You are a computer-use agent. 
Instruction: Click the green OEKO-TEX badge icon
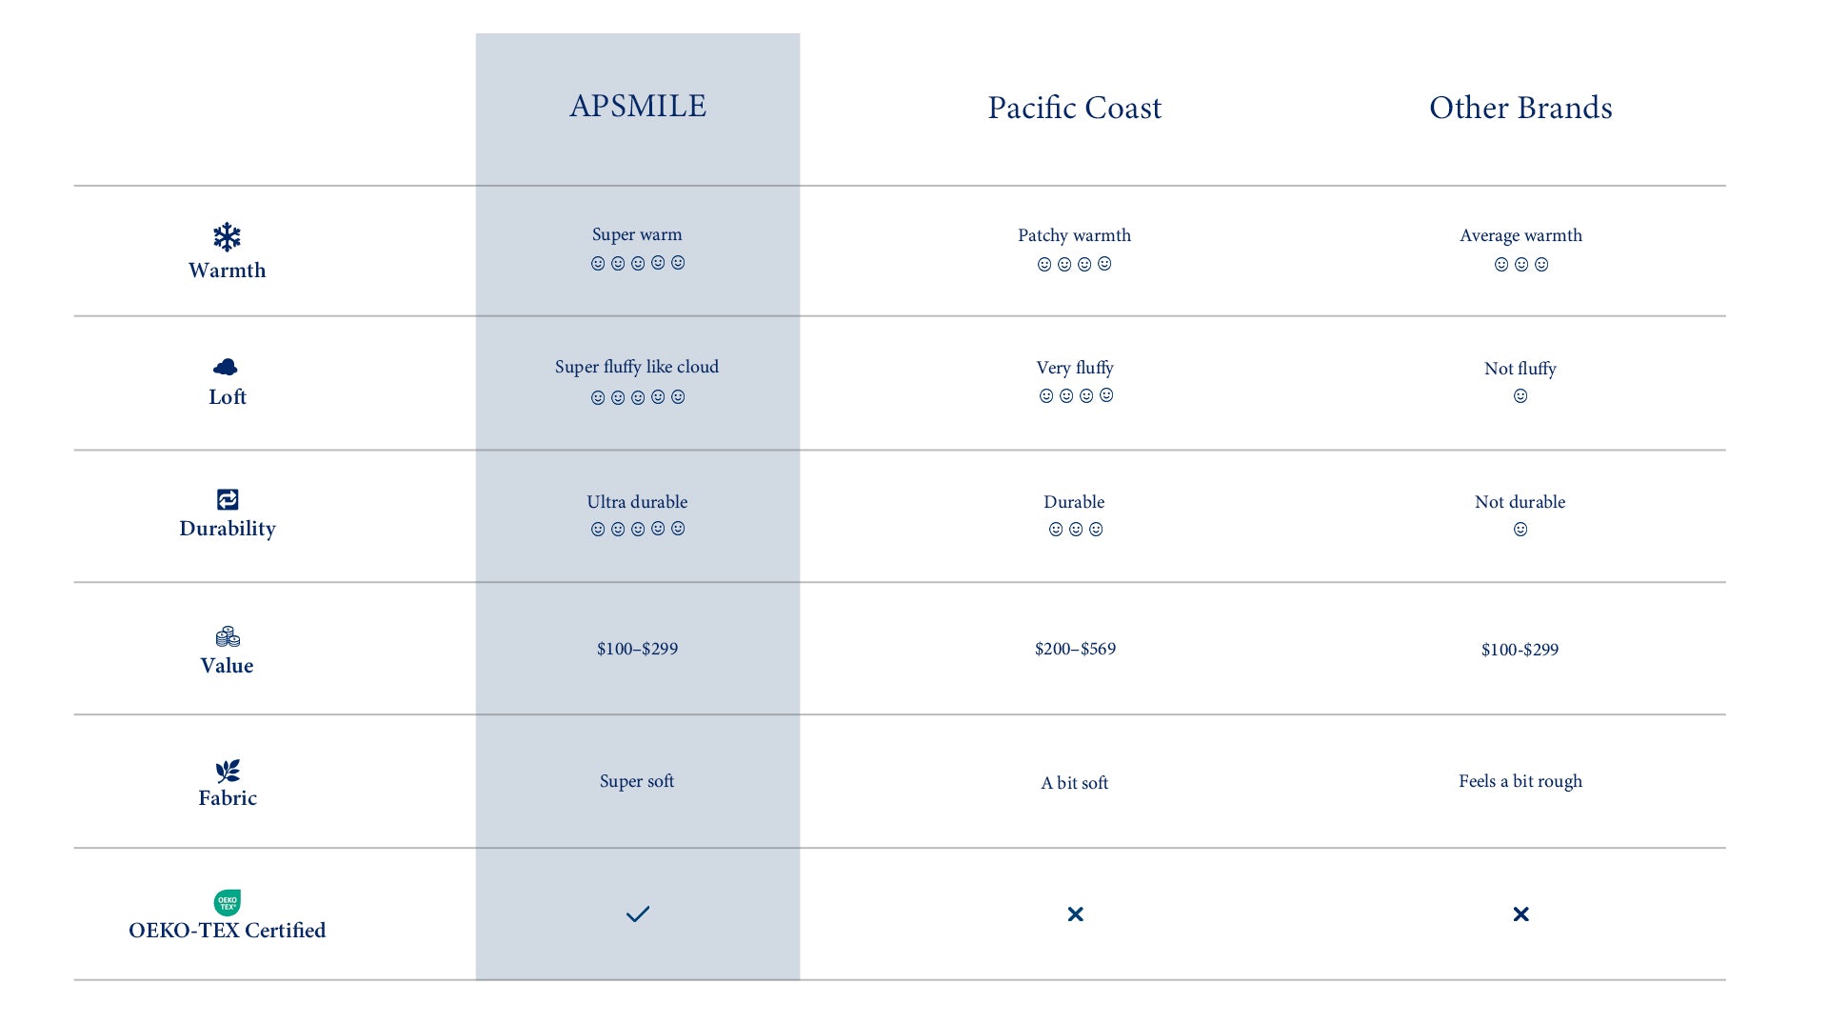coord(228,902)
